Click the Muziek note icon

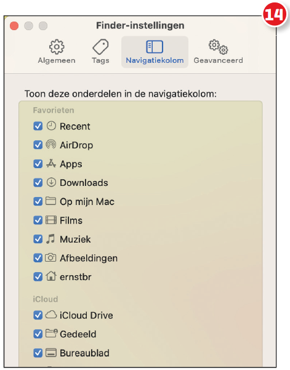click(50, 239)
